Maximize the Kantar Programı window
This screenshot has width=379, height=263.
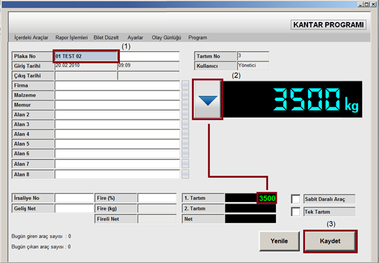[x=366, y=4]
